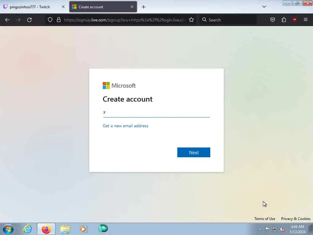Launch Internet Explorer from the taskbar

pyautogui.click(x=27, y=229)
